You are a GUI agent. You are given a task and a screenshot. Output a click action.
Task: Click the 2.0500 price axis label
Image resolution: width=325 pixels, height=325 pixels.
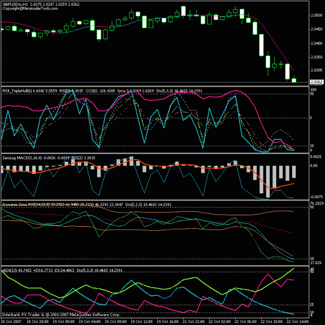tap(317, 15)
